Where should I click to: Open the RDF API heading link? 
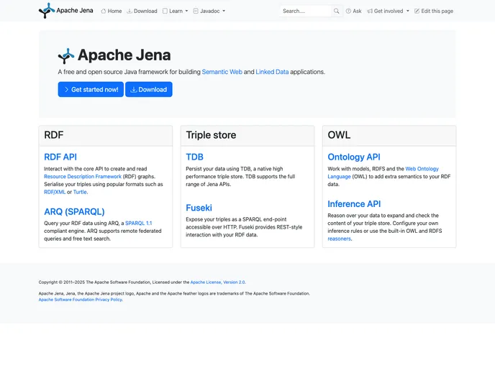click(60, 157)
